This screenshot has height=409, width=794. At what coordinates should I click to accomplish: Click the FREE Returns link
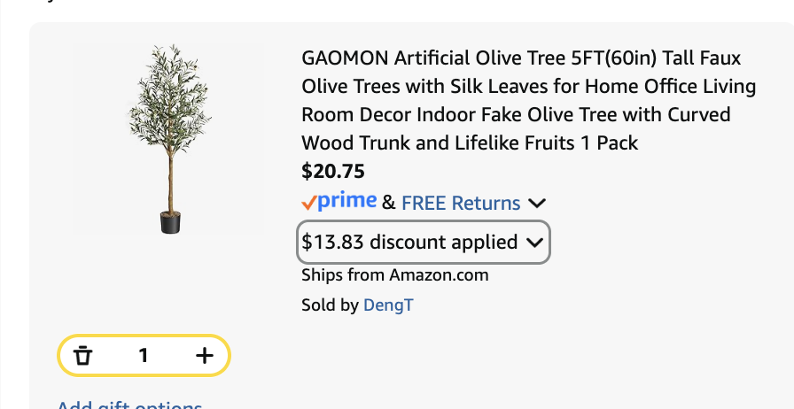[461, 204]
